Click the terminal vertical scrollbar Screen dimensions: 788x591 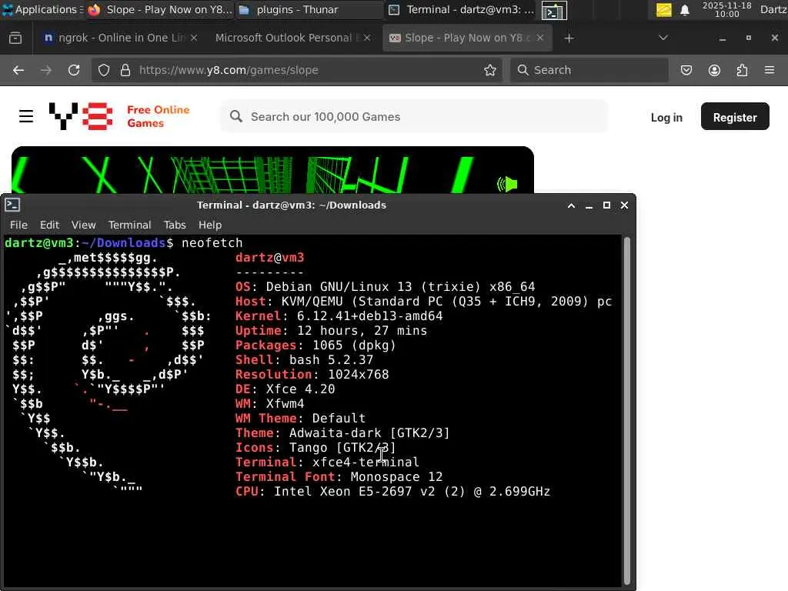[626, 410]
